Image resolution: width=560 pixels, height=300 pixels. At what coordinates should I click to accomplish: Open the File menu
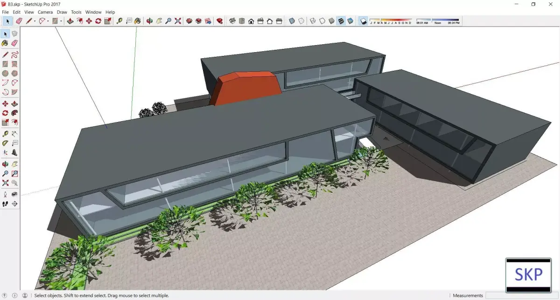point(6,12)
